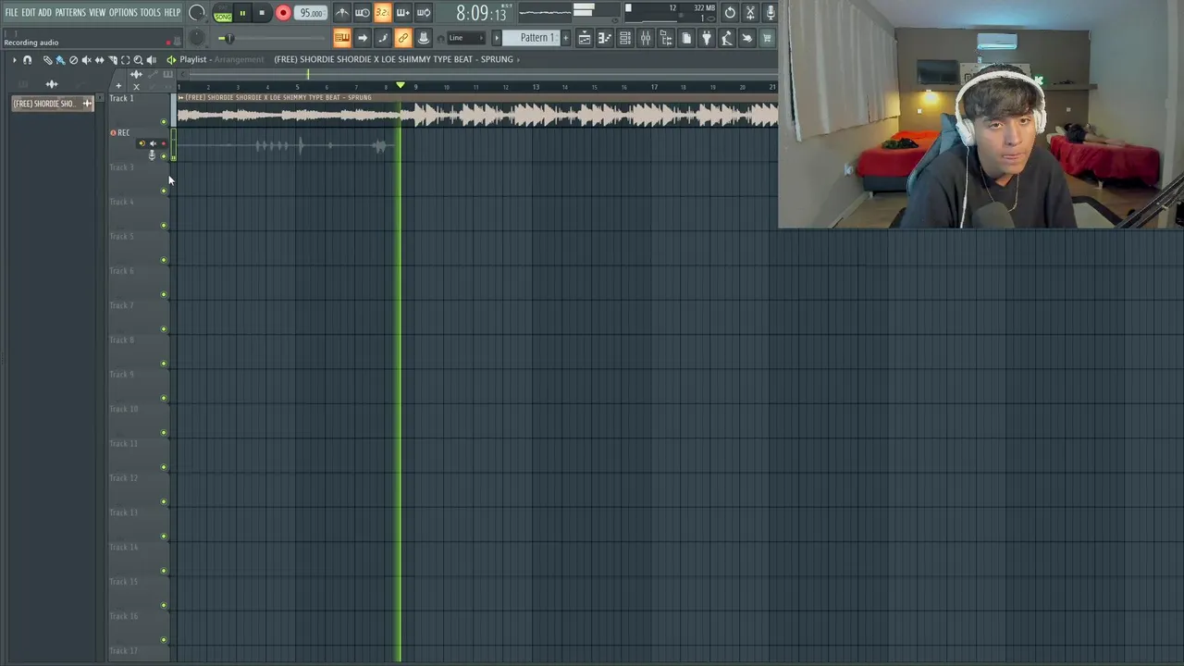Open the Line snap dropdown
Screen dimensions: 1184x666
[467, 38]
